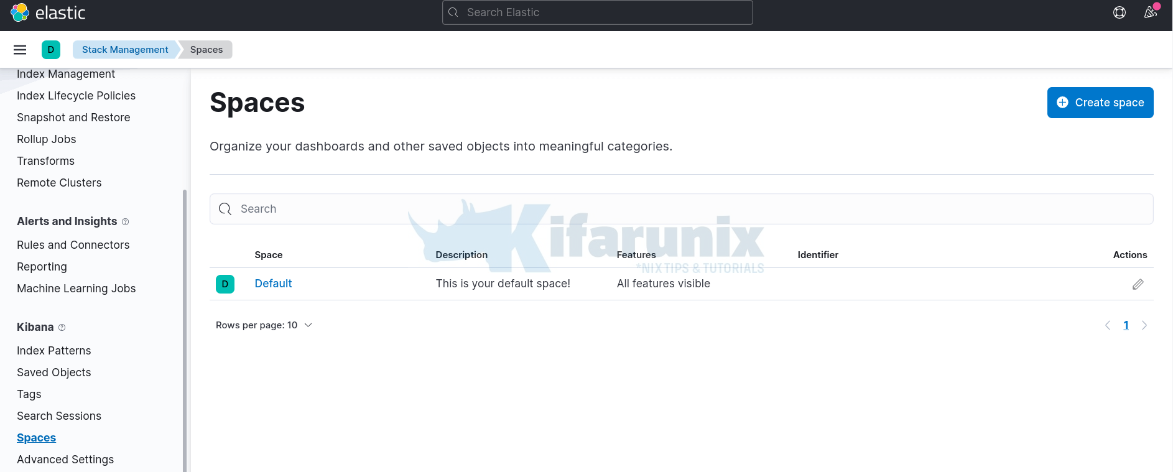The image size is (1173, 472).
Task: Open Advanced Settings page
Action: click(65, 460)
